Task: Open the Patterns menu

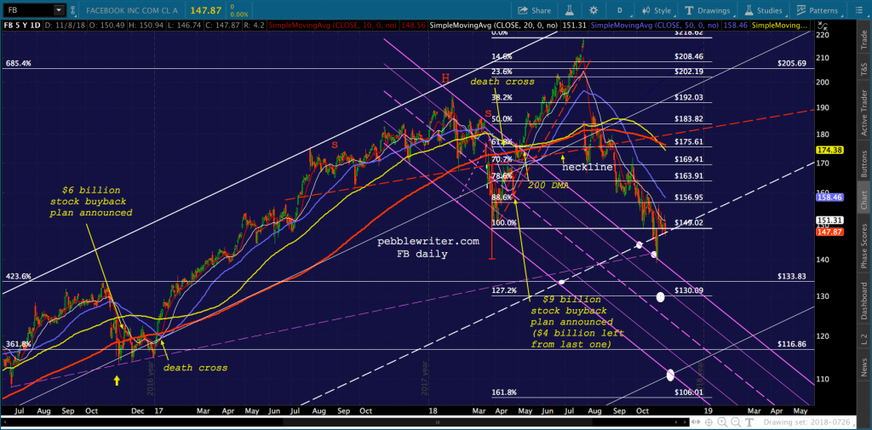Action: 817,10
